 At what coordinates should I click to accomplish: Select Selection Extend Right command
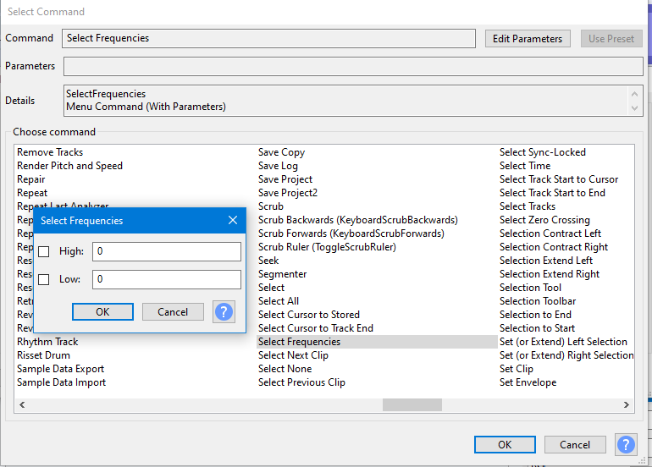[x=550, y=274]
